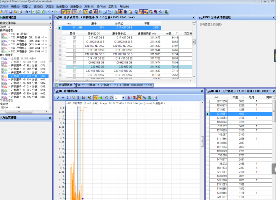Click the undo arrow in main toolbar
Image resolution: width=276 pixels, height=200 pixels.
[x=49, y=12]
